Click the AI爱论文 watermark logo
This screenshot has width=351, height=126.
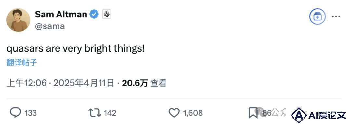tap(318, 115)
